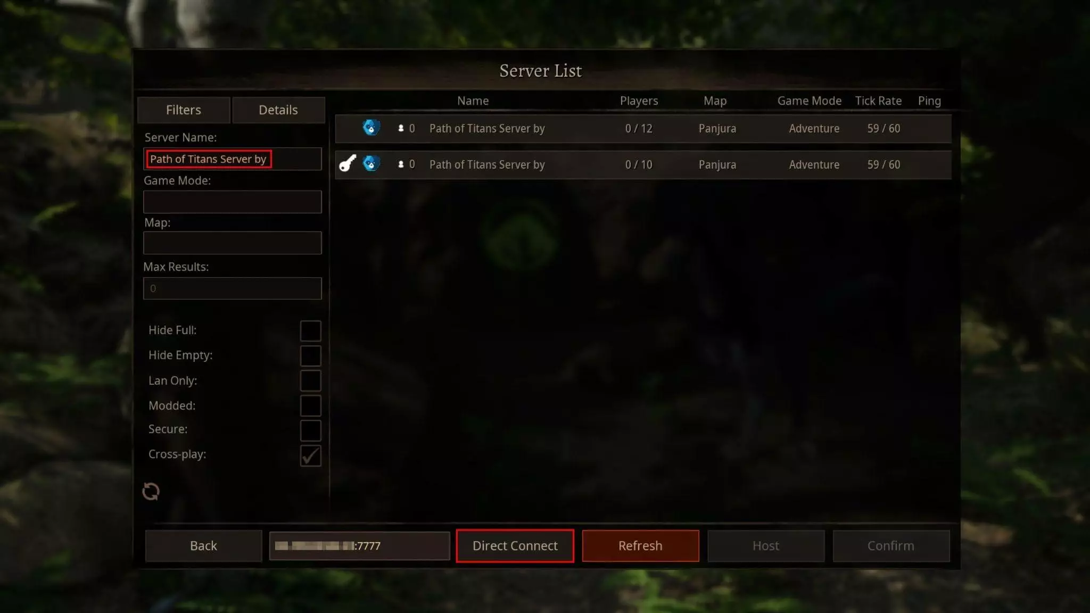Click the Max Results input field
Image resolution: width=1090 pixels, height=613 pixels.
[232, 287]
